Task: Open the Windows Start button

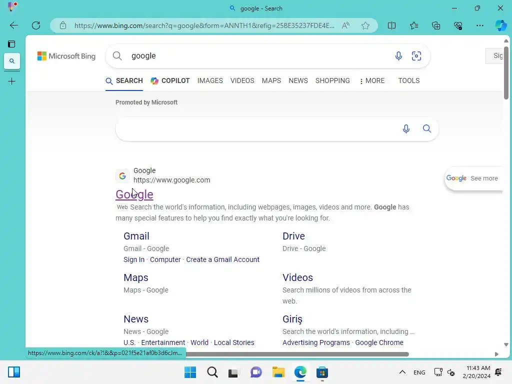Action: pyautogui.click(x=190, y=372)
